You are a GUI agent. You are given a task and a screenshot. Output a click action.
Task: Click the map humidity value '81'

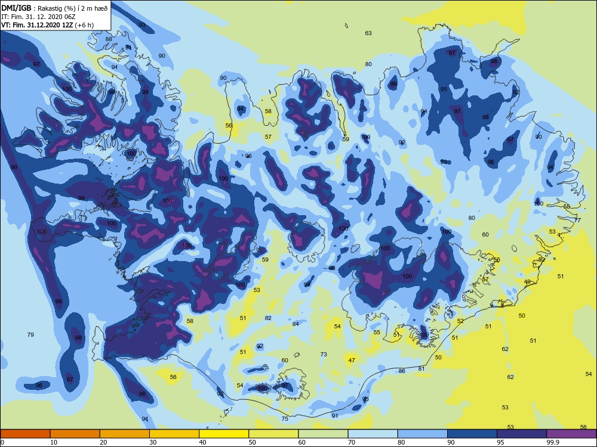[421, 368]
